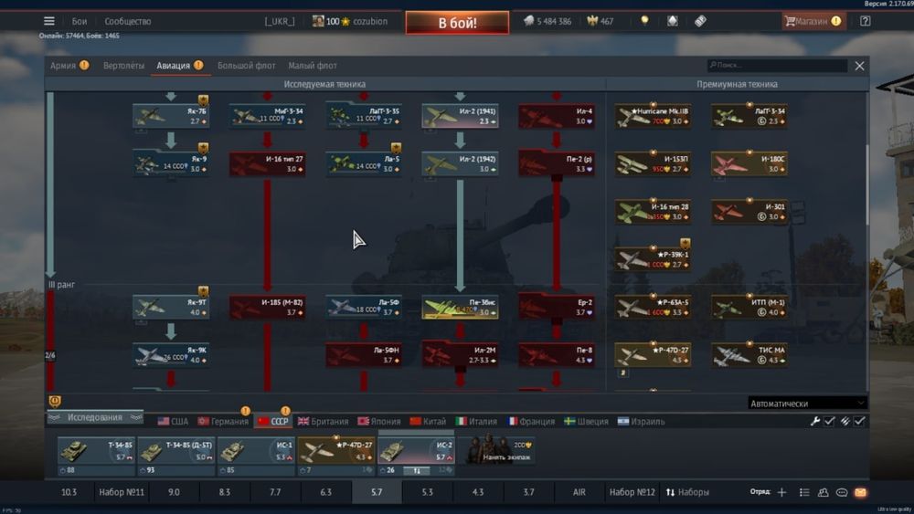Click the Поиск search field
Image resolution: width=914 pixels, height=514 pixels.
click(x=777, y=65)
